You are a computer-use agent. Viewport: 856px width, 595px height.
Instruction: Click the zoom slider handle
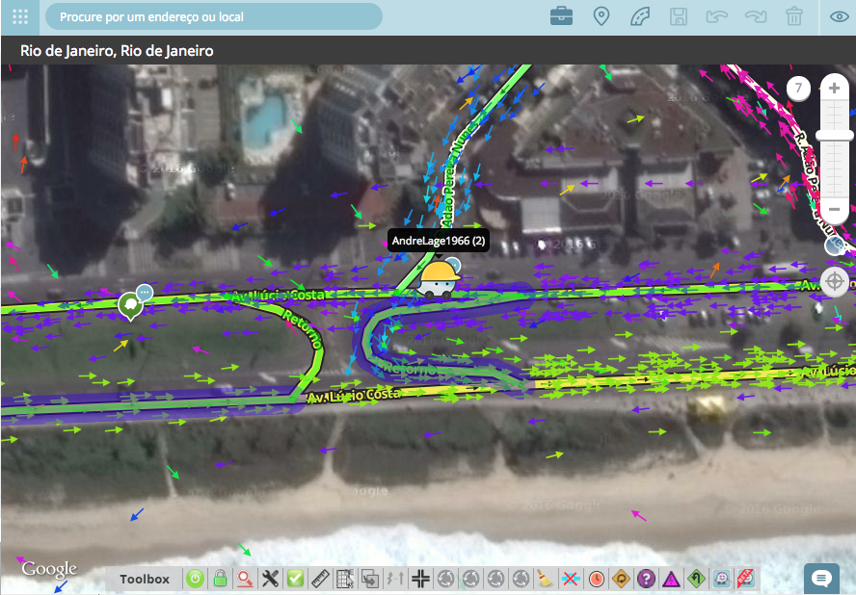834,135
